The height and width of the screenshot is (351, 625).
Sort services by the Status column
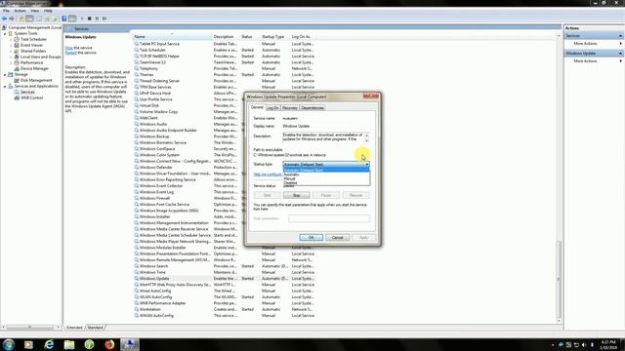pyautogui.click(x=250, y=37)
